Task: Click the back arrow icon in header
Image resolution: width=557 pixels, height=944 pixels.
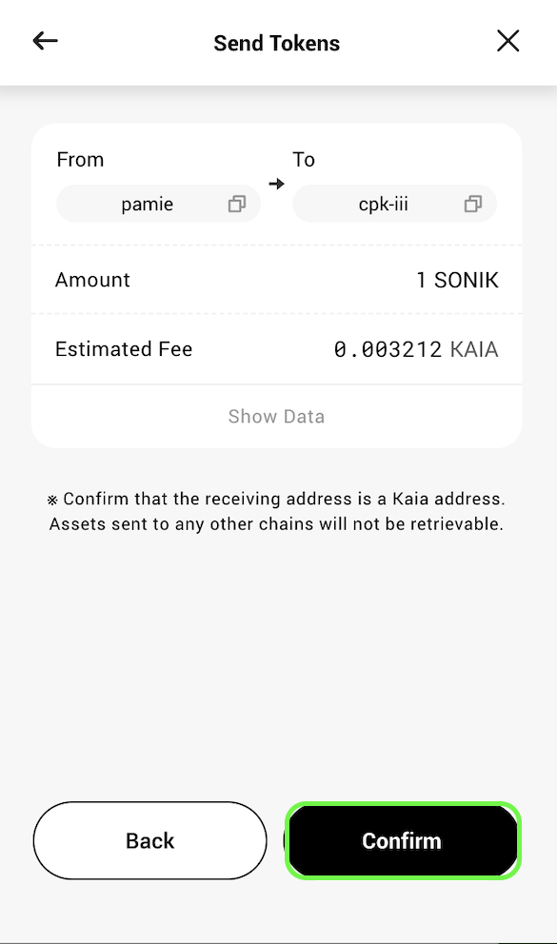Action: pyautogui.click(x=45, y=41)
